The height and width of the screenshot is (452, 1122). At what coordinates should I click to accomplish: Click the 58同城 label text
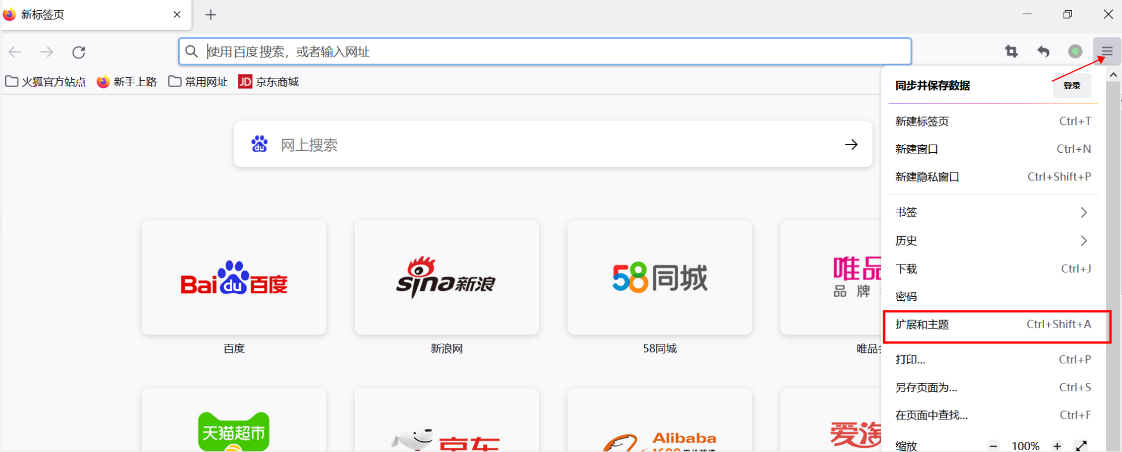pyautogui.click(x=660, y=349)
